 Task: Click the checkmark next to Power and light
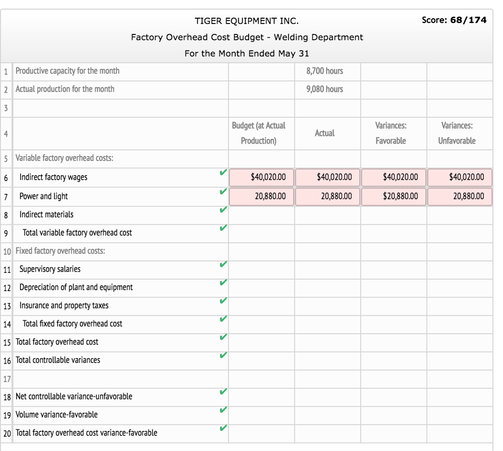point(223,191)
